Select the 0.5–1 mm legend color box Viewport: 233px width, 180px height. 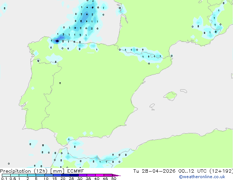coord(15,175)
